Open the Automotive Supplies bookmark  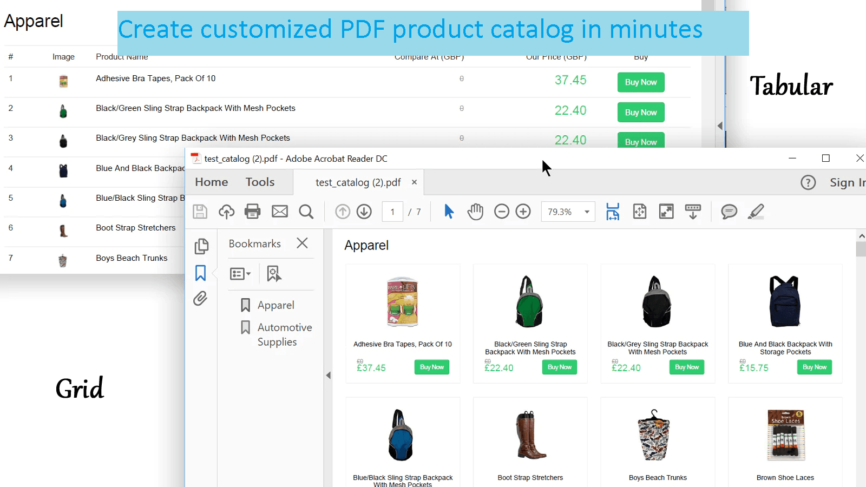[284, 334]
